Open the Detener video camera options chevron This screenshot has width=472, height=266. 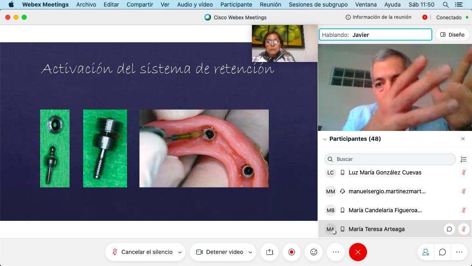coord(250,252)
